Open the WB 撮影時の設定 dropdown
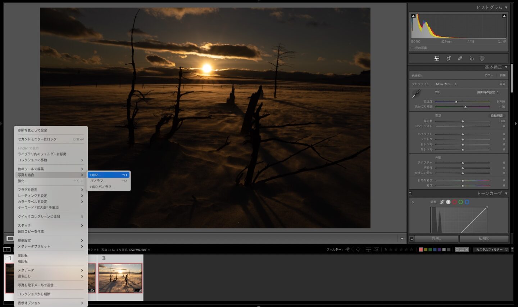The height and width of the screenshot is (307, 518). click(487, 92)
